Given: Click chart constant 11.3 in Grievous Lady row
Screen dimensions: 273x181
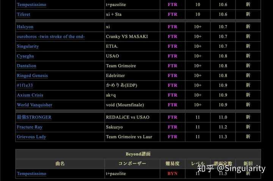Looking at the screenshot, I should point(223,137).
